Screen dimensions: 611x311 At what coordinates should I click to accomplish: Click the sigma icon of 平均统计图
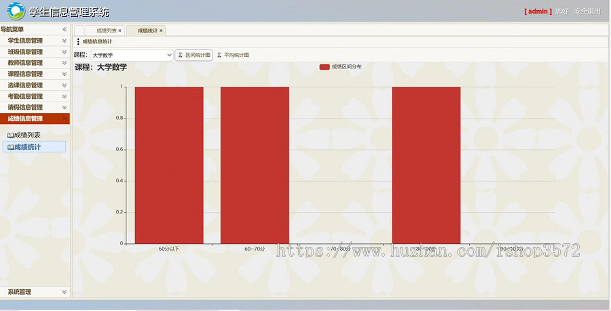click(219, 55)
